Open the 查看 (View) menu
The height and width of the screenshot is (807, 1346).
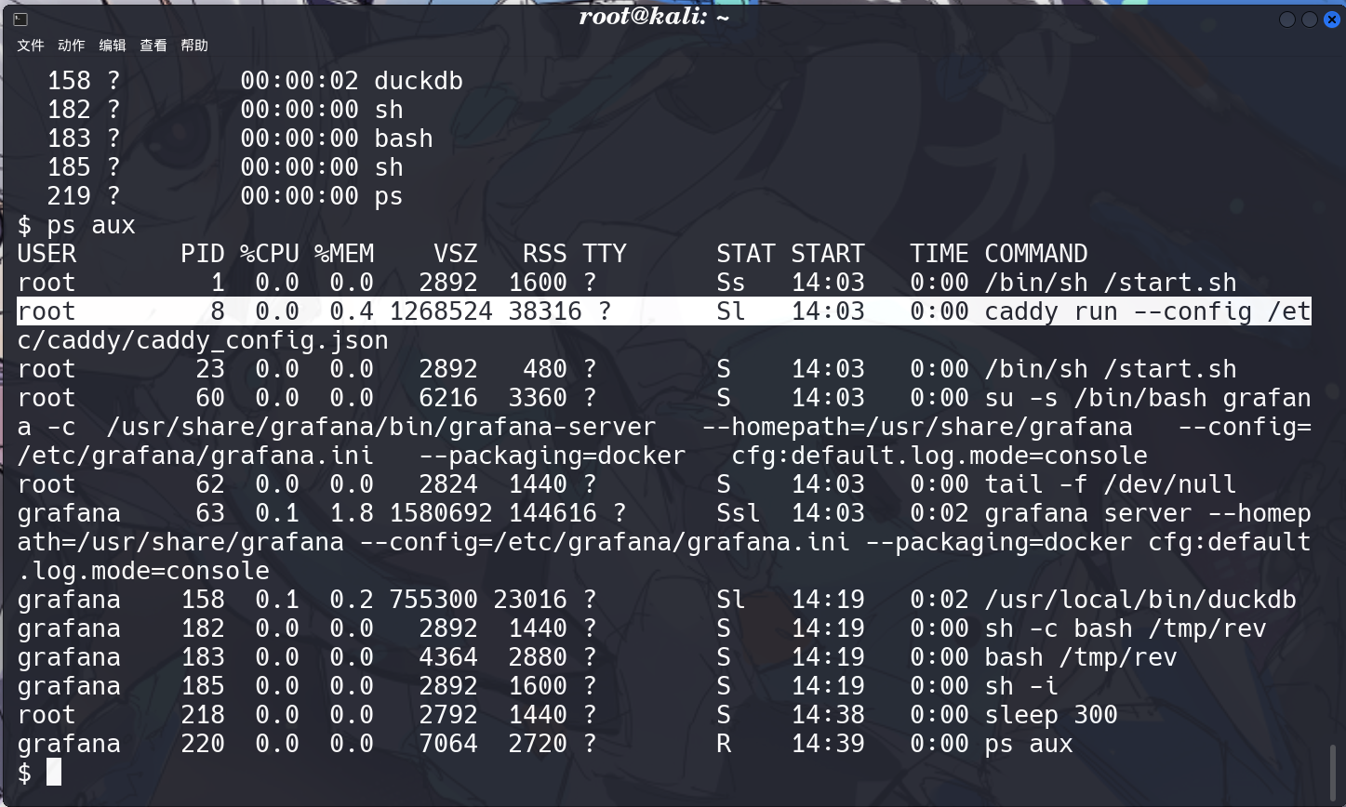[x=153, y=46]
